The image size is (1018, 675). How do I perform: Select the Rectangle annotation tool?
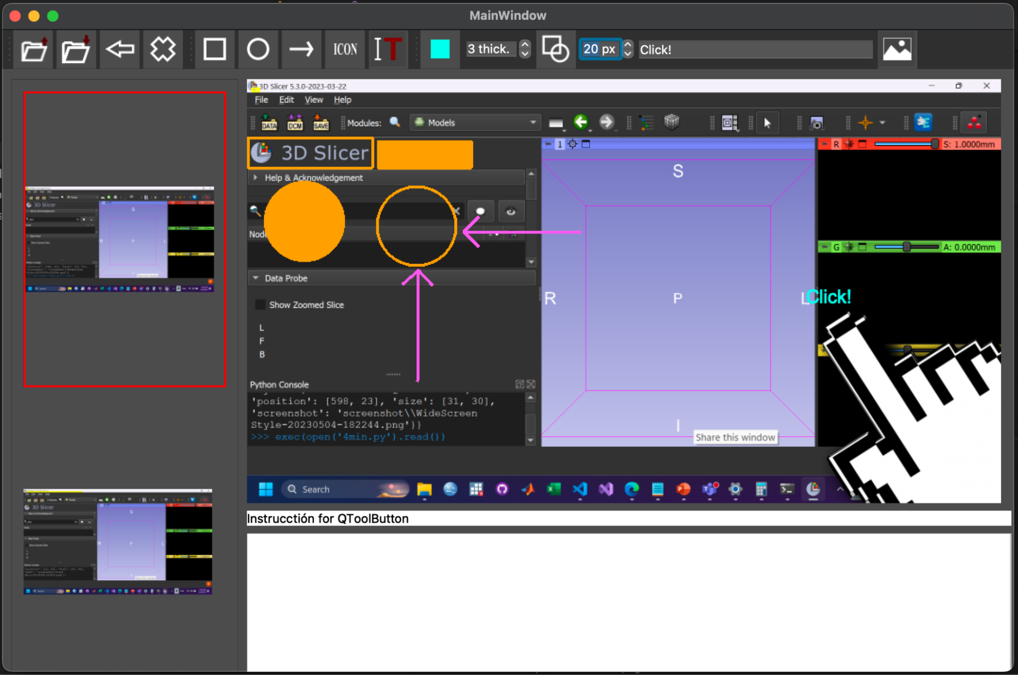(x=214, y=49)
